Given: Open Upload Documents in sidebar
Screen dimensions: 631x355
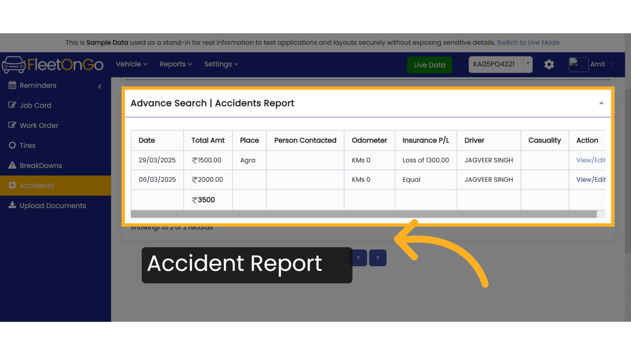Looking at the screenshot, I should (x=55, y=206).
